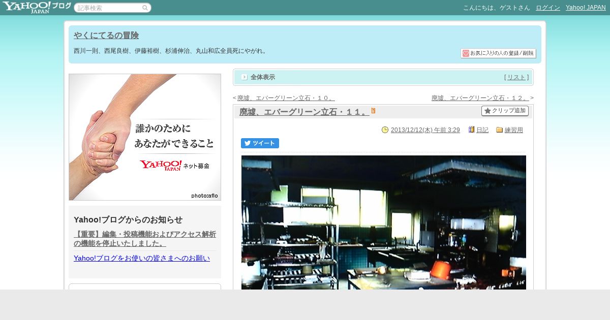Click Yahoo!ブログからのお知らせ heading
The width and height of the screenshot is (610, 320).
[x=128, y=219]
